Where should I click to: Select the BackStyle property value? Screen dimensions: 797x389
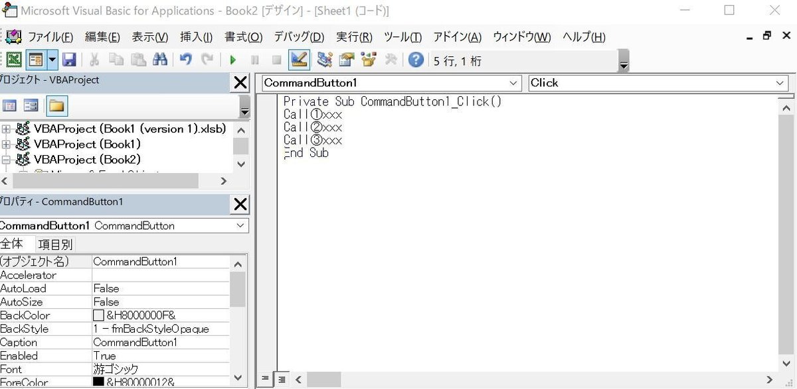(x=161, y=329)
